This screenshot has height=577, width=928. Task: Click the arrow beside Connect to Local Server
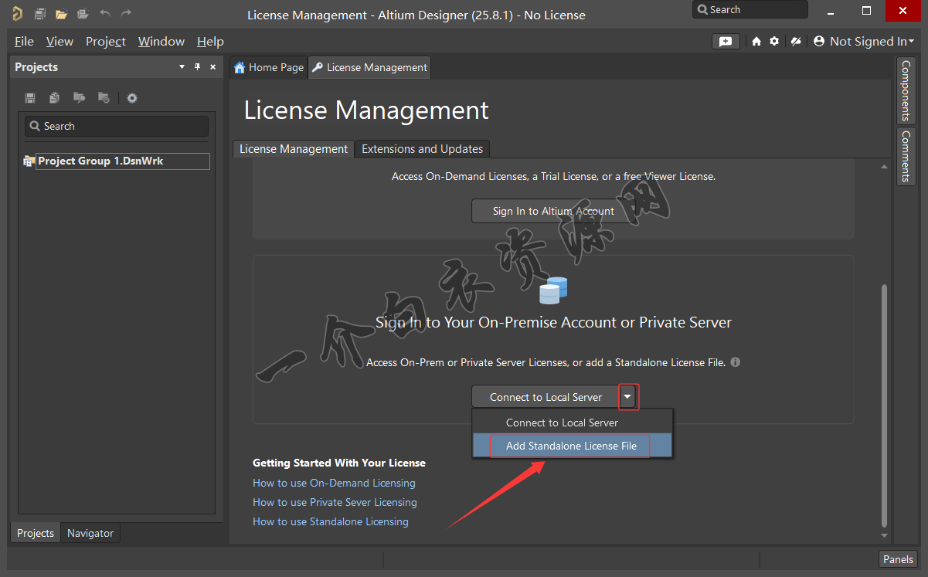pos(628,397)
